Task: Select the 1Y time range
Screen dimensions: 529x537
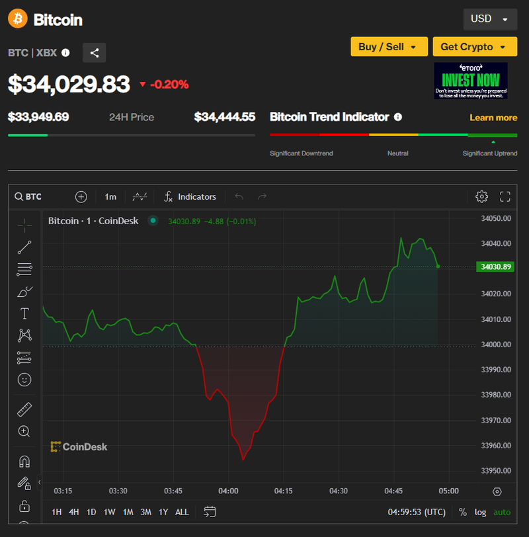Action: (x=163, y=512)
